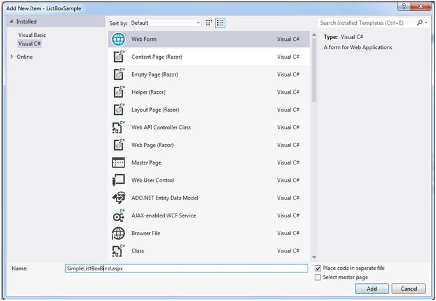Switch to medium icons view
The height and width of the screenshot is (301, 436).
[209, 23]
